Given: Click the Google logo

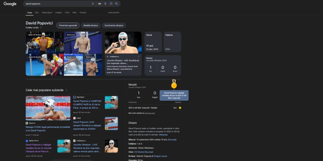Looking at the screenshot, I should click(x=10, y=4).
